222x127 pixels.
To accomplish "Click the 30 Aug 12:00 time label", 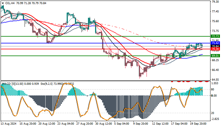I will 104,124.
